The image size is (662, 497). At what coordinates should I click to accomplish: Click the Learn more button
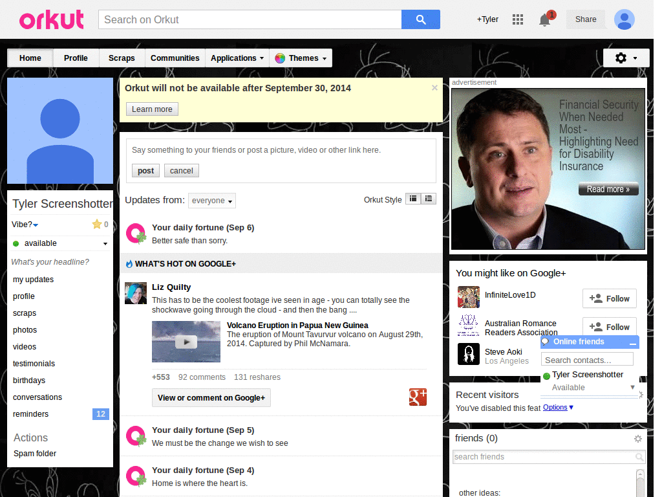point(152,109)
